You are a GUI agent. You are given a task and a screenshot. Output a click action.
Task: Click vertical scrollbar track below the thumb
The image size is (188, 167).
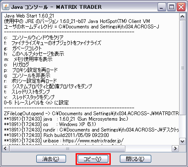(x=182, y=127)
